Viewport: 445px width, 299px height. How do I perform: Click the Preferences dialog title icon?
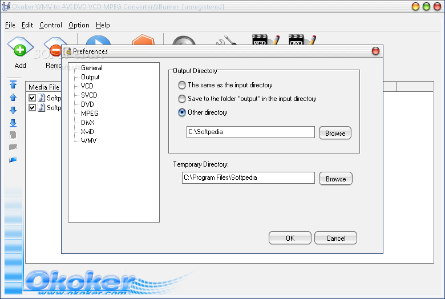pos(67,51)
